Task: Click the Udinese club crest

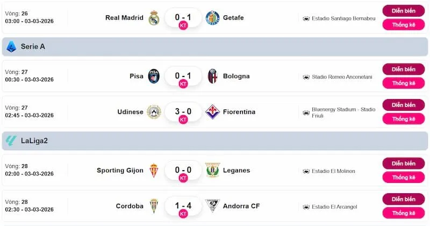Action: pos(154,112)
